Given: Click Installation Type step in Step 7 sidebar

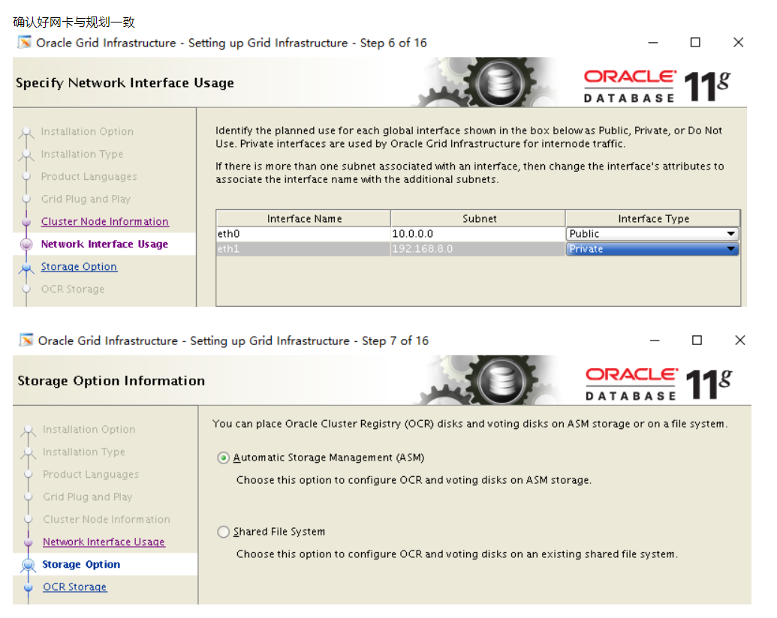Looking at the screenshot, I should coord(84,452).
